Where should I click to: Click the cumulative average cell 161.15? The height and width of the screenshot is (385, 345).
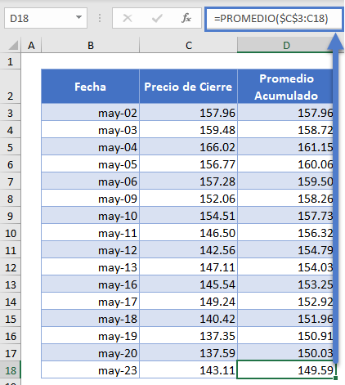(x=285, y=147)
